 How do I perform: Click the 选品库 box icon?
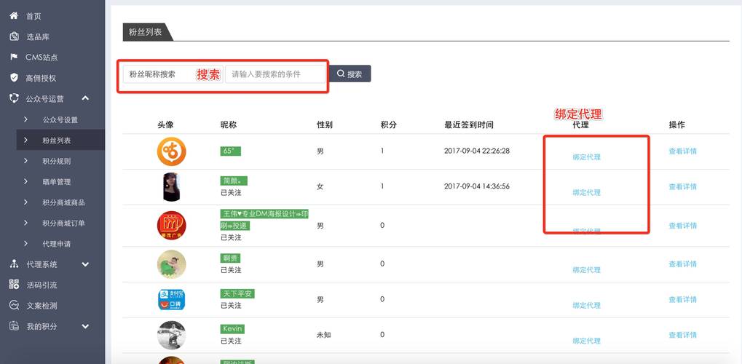[x=14, y=36]
